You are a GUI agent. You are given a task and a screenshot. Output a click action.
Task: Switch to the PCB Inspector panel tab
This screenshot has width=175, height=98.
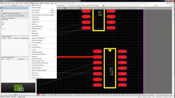coord(26,95)
